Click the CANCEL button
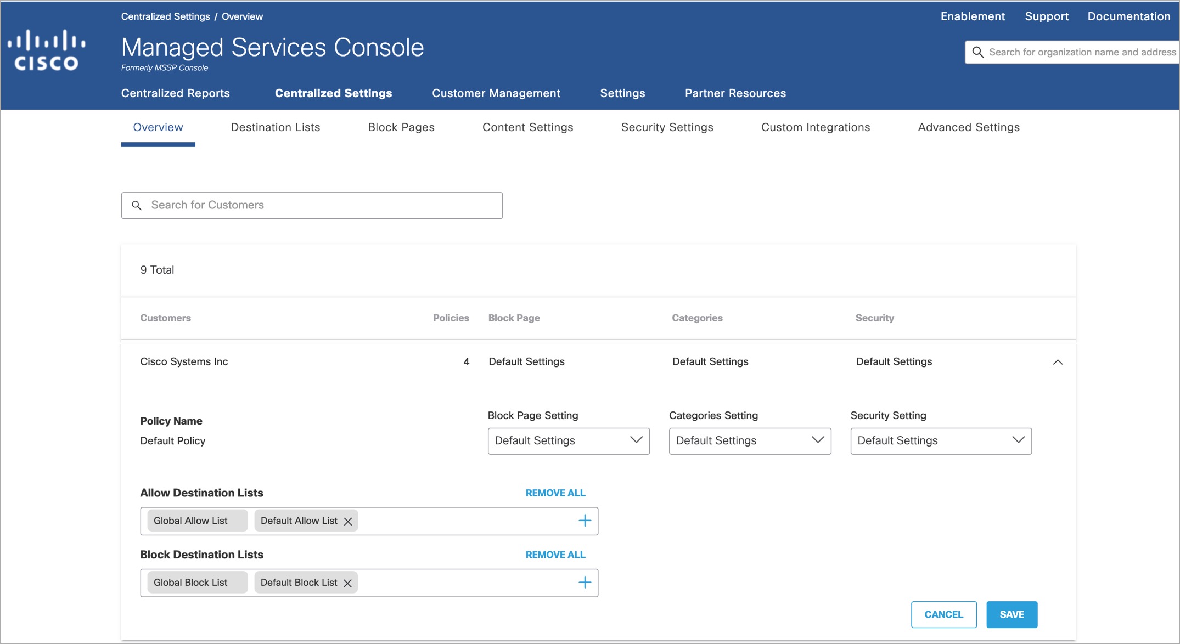1180x644 pixels. click(x=943, y=614)
